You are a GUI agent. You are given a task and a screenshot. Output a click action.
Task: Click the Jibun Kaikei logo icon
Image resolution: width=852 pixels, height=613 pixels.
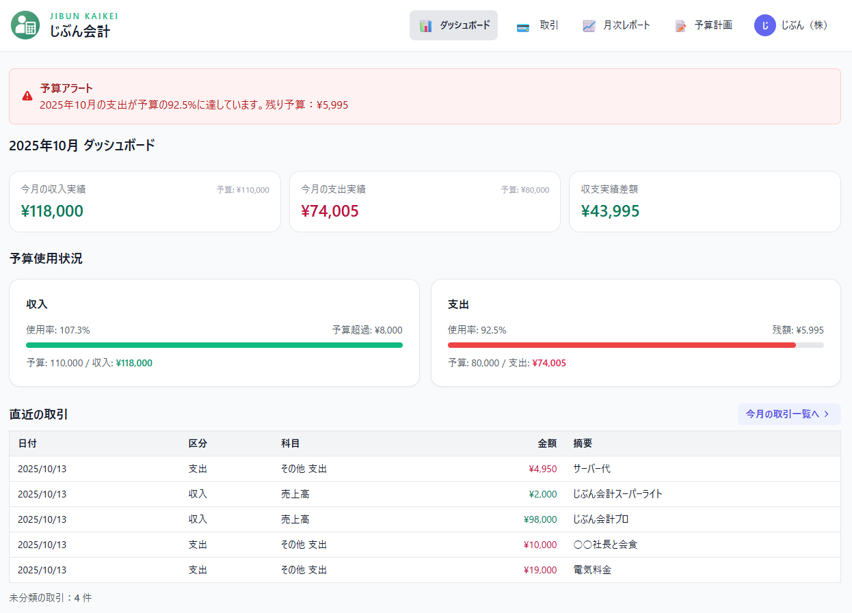point(25,25)
